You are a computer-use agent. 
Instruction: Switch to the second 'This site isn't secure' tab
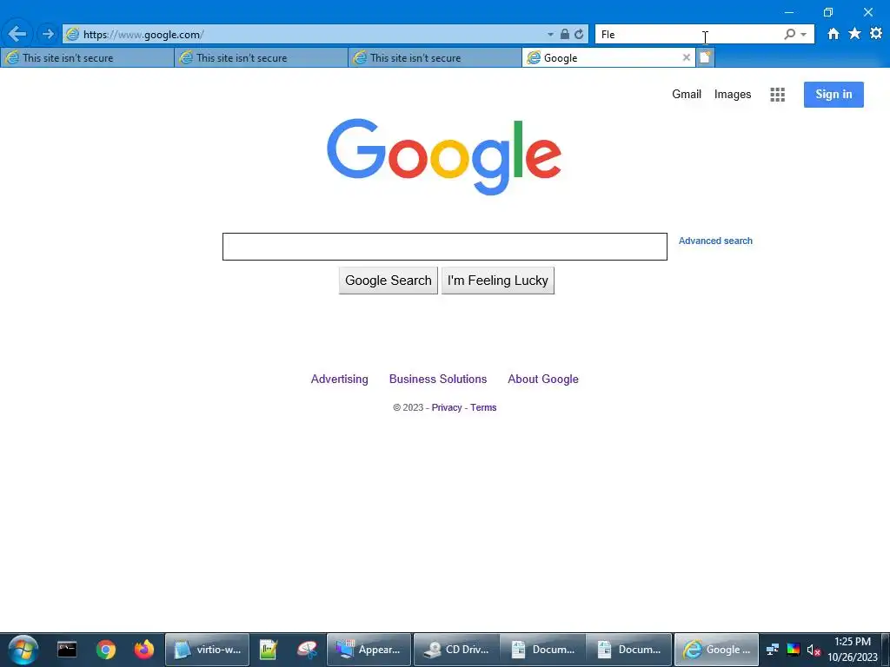tap(261, 57)
